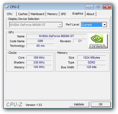Open the Caches tab
The width and height of the screenshot is (118, 114).
(x=23, y=14)
